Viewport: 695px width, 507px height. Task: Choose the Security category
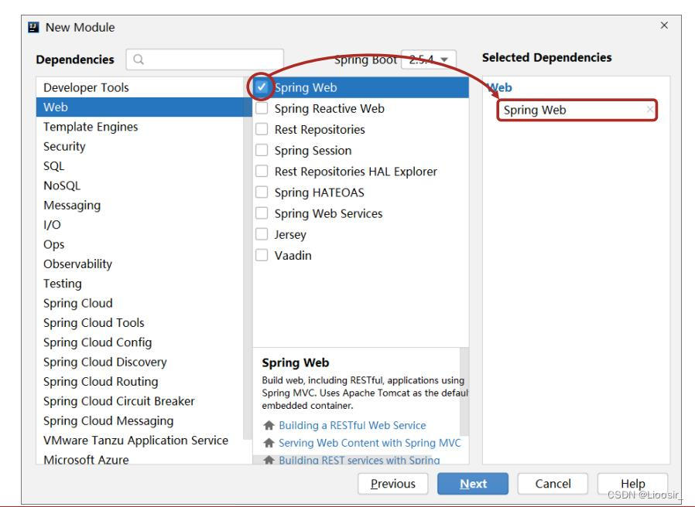tap(140, 147)
